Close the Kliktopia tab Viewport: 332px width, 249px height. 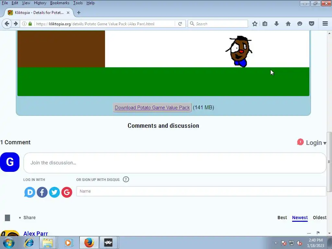[68, 13]
